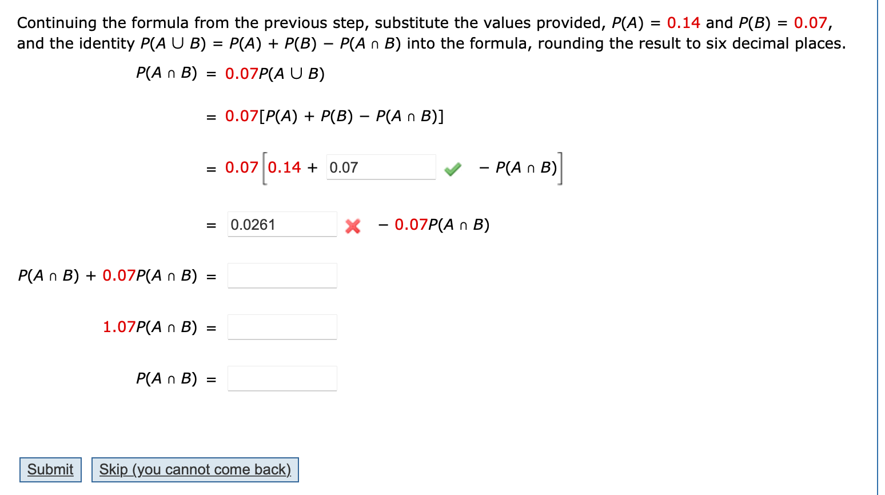The height and width of the screenshot is (495, 885).
Task: Click the final P(A ∩ B) answer field
Action: coord(282,378)
